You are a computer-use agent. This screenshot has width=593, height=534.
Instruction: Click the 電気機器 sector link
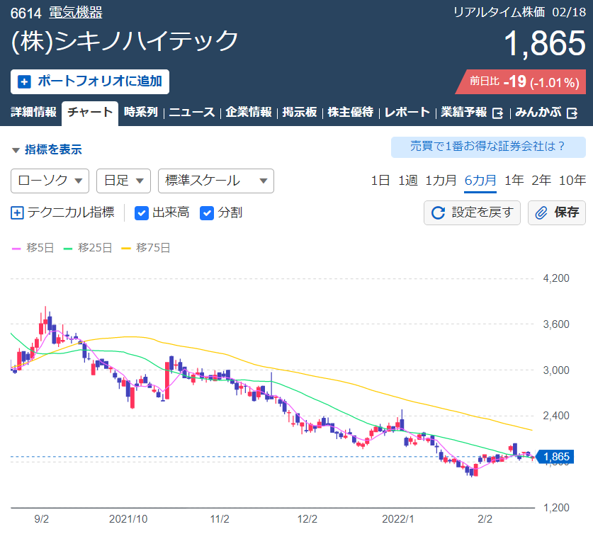point(76,13)
